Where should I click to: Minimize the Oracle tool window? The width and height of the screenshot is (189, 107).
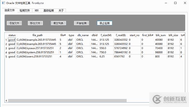tap(166, 3)
